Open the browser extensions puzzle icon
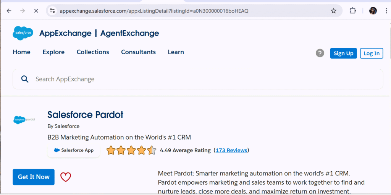This screenshot has height=195, width=391. point(352,11)
